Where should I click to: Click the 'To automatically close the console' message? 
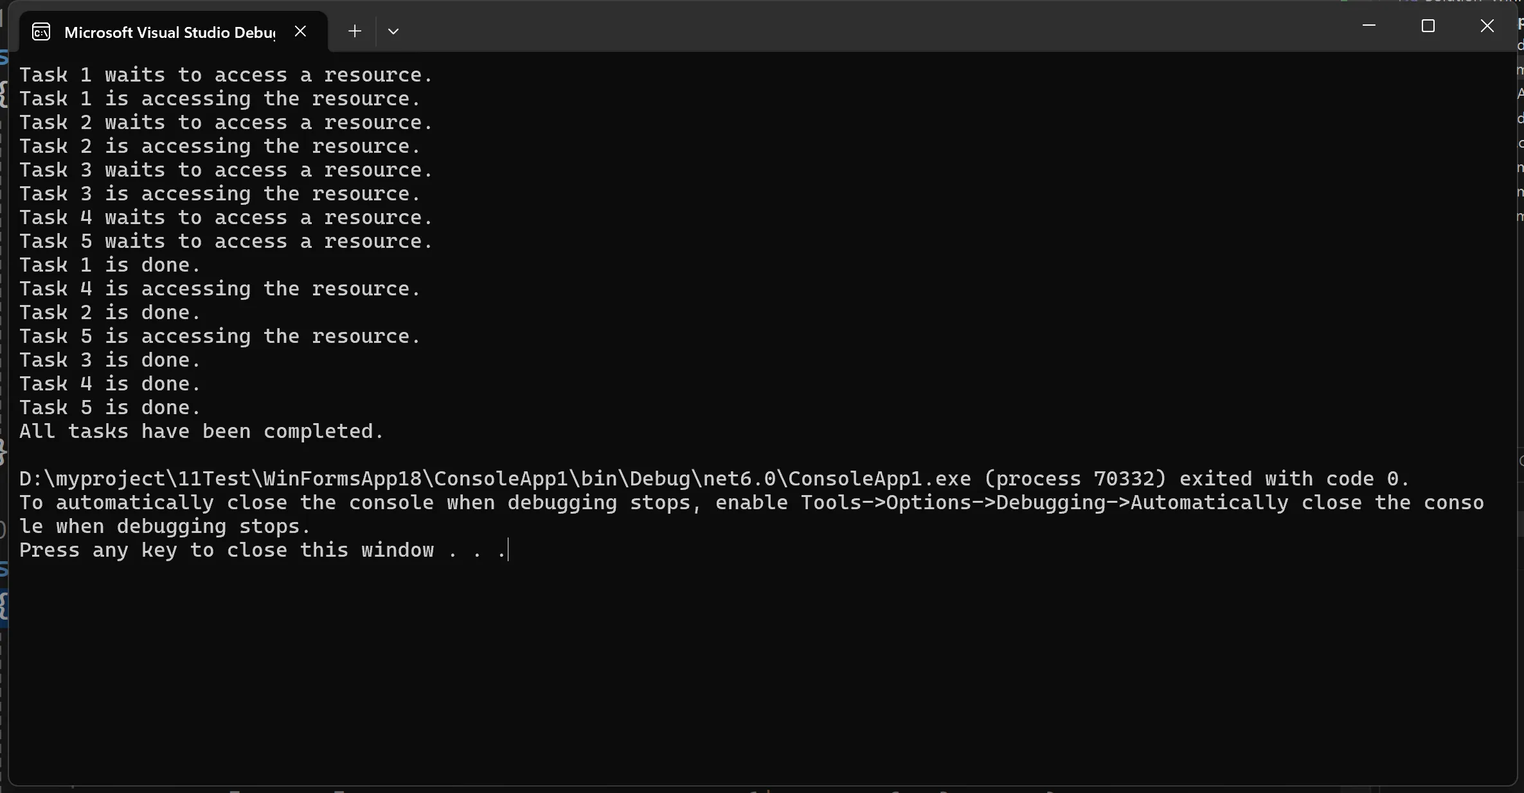click(x=751, y=514)
